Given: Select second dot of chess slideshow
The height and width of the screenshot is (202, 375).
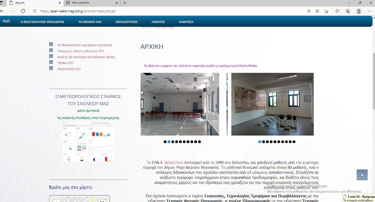Looking at the screenshot, I should pos(264,142).
